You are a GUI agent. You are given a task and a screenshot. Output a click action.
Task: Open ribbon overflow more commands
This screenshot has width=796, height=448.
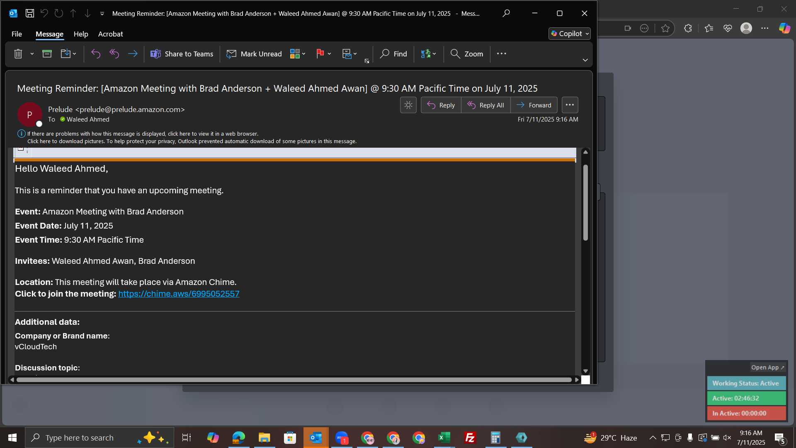click(x=502, y=54)
